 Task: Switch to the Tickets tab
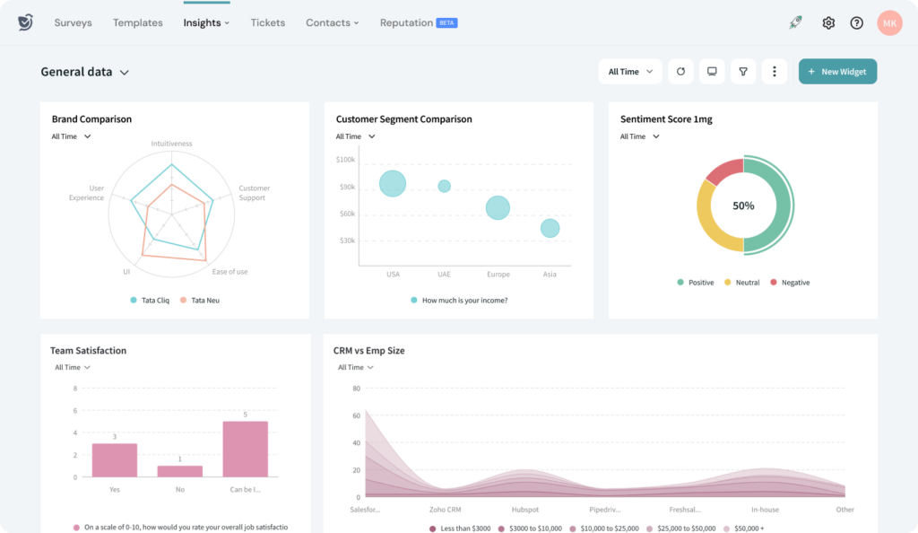coord(267,22)
